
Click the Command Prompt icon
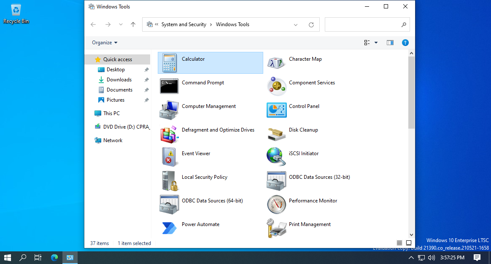coord(169,86)
